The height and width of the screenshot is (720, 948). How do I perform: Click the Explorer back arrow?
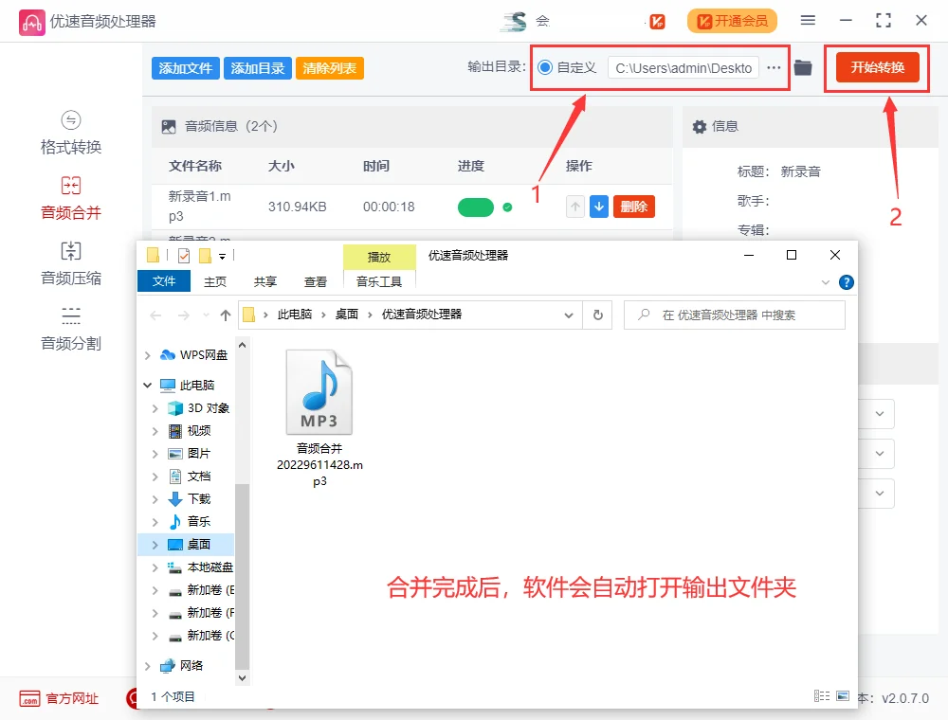pyautogui.click(x=155, y=315)
